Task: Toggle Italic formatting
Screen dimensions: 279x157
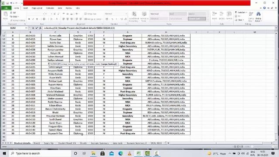Action: tap(33, 19)
